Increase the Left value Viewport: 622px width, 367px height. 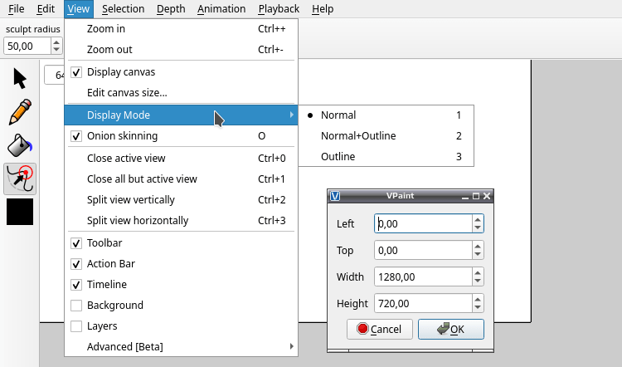click(478, 219)
